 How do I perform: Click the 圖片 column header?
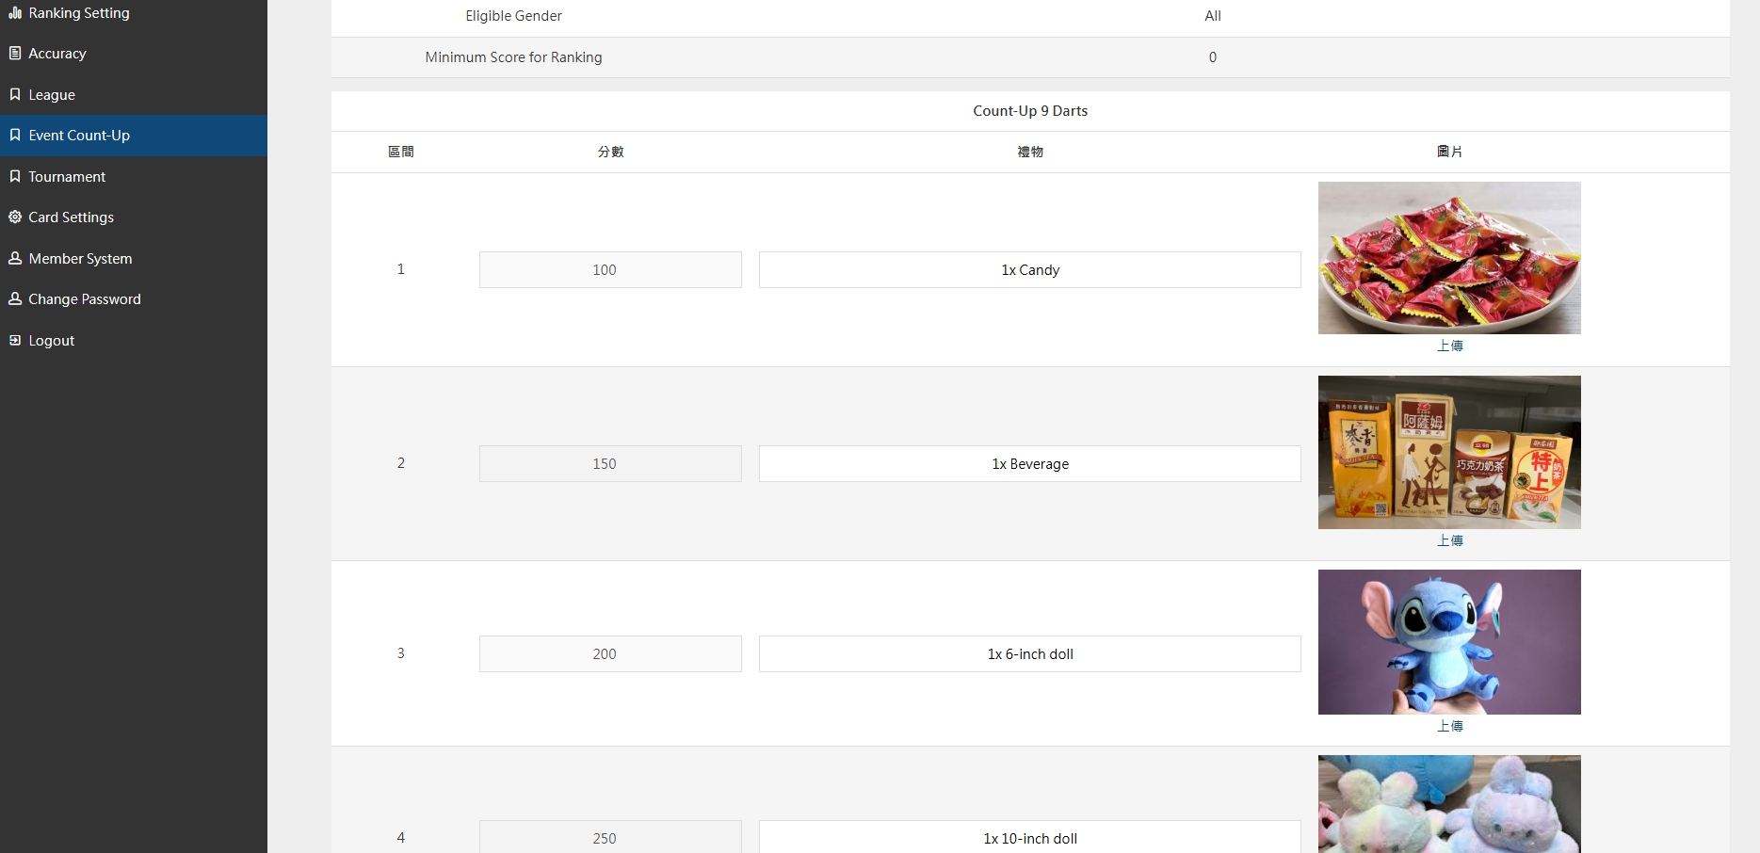1449,152
